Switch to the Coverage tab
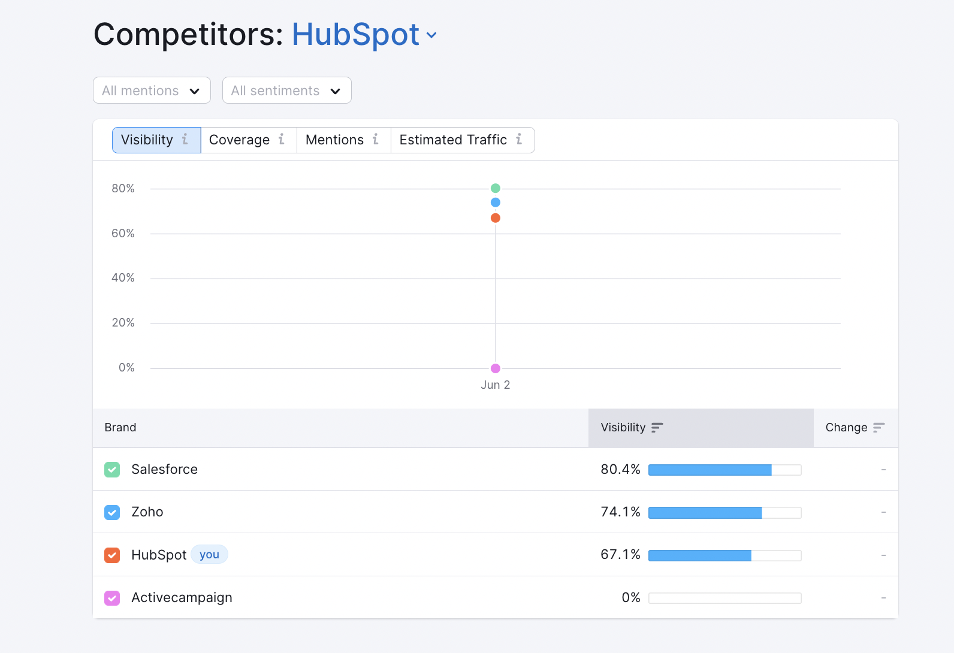The width and height of the screenshot is (954, 653). tap(240, 140)
